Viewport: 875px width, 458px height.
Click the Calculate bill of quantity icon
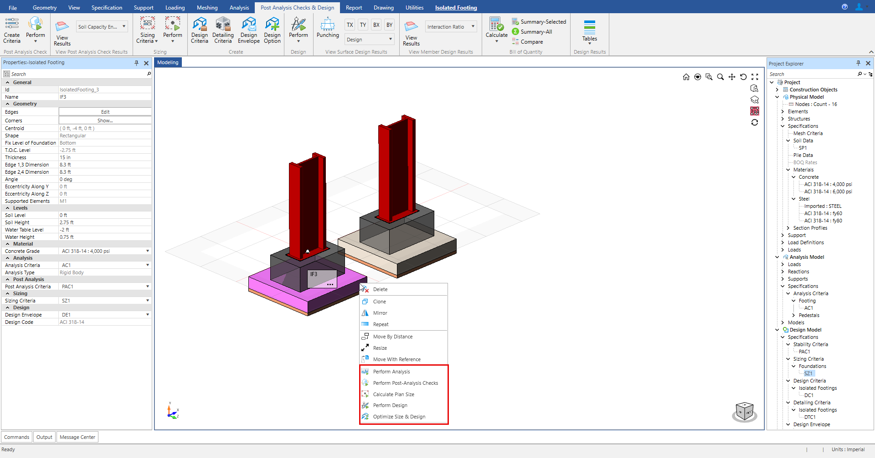496,30
